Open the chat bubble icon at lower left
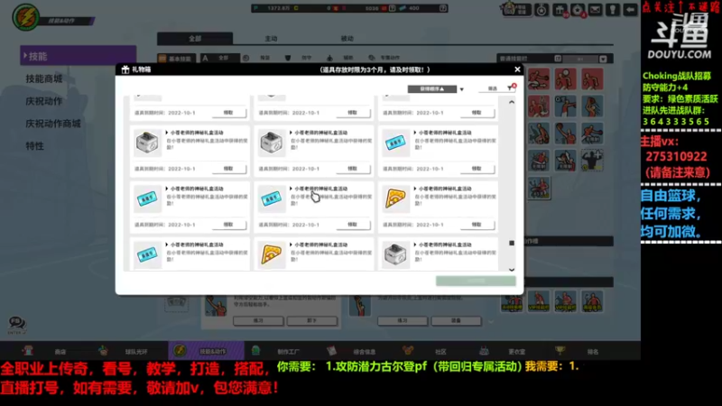This screenshot has height=406, width=722. pos(17,324)
